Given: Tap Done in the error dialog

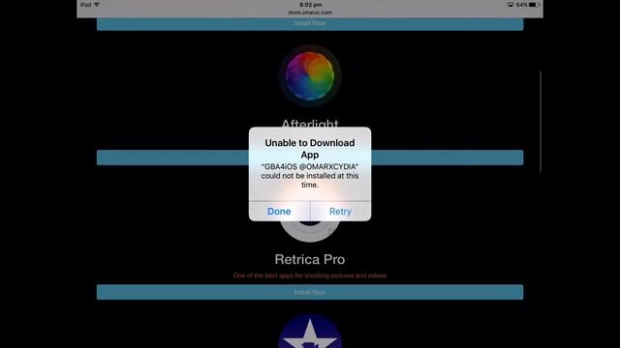Looking at the screenshot, I should 279,211.
